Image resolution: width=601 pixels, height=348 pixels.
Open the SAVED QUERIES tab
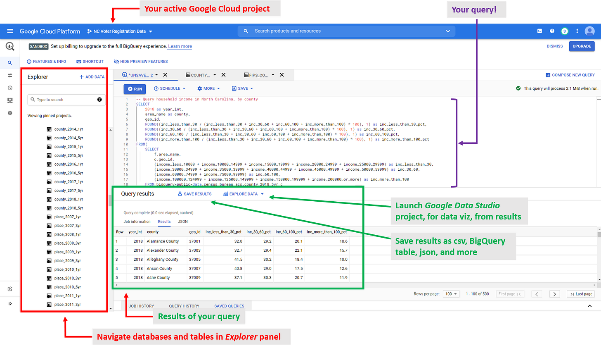(x=229, y=306)
